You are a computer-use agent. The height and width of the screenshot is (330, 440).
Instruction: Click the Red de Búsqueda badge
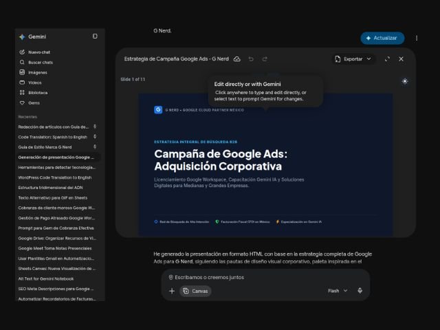181,221
